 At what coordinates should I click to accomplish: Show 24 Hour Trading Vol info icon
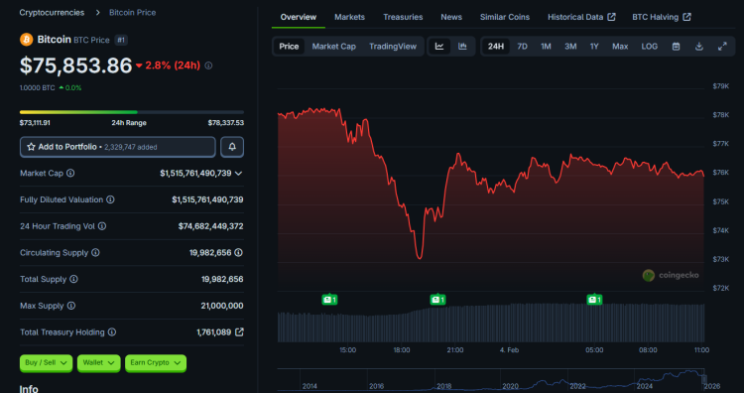tap(102, 226)
